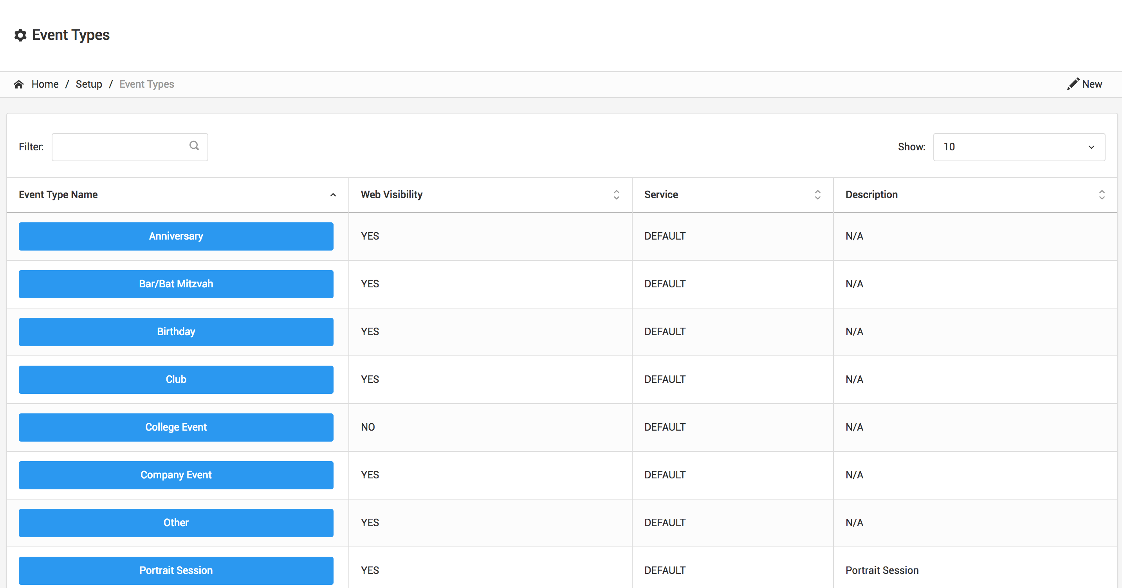This screenshot has width=1122, height=588.
Task: Open the Portrait Session event type
Action: pos(176,570)
